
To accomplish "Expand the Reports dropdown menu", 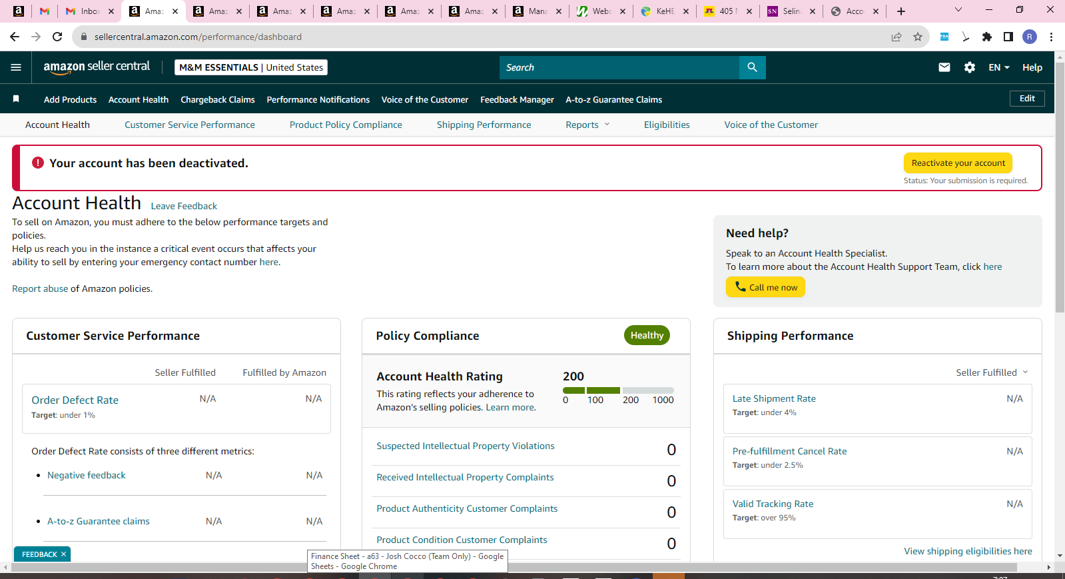I will (587, 125).
